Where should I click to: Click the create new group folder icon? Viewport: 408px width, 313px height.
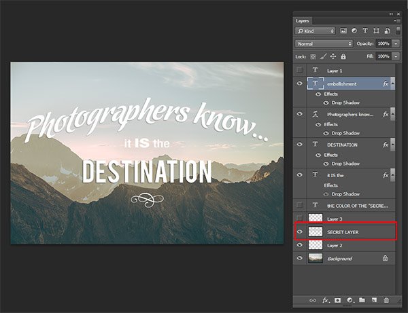point(362,299)
